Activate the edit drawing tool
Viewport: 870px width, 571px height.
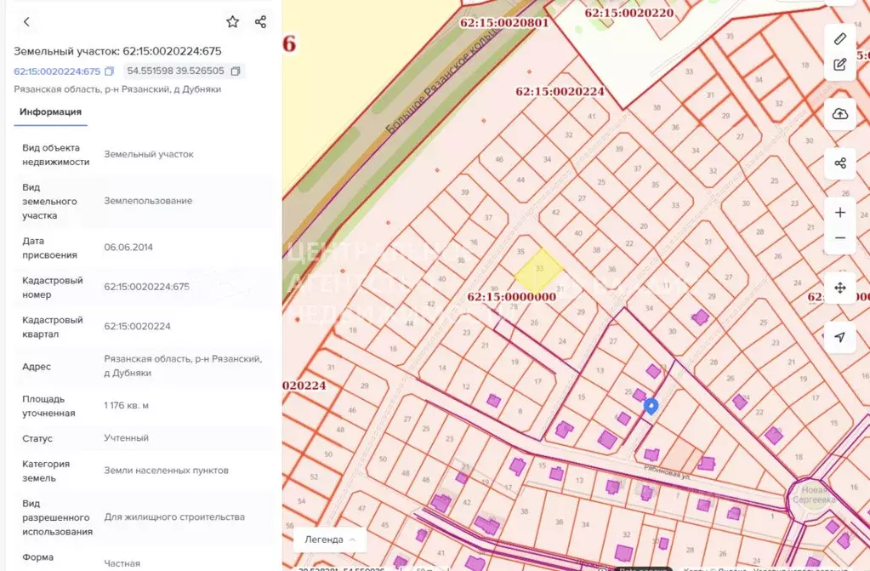click(x=839, y=65)
